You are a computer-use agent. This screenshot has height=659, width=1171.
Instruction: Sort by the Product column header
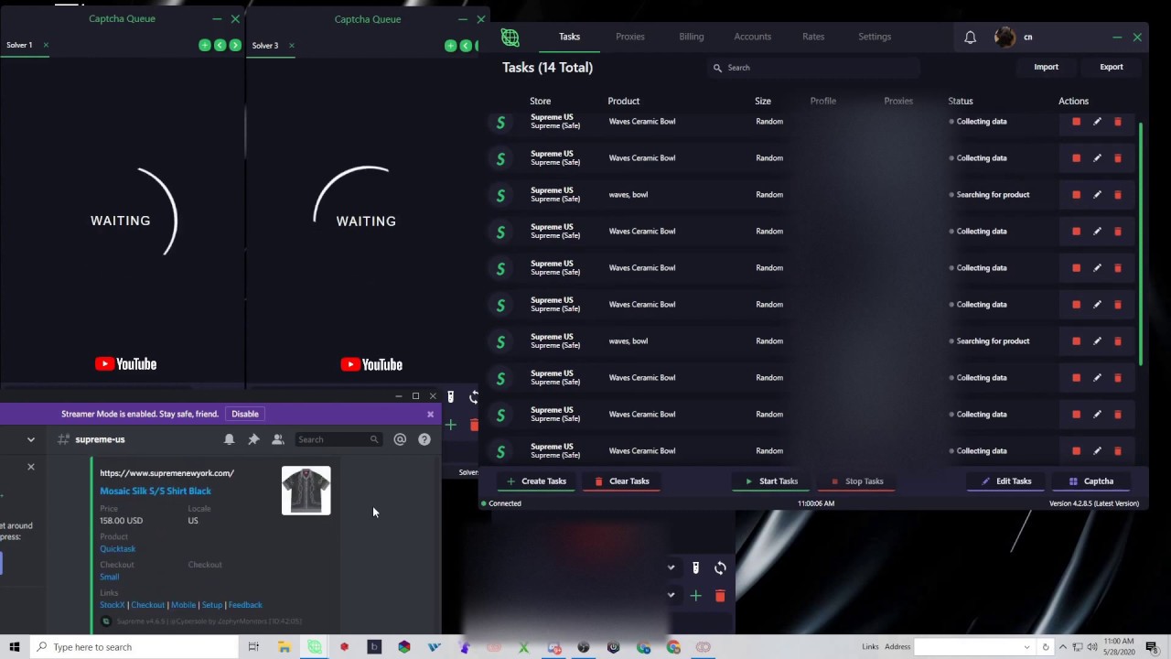(x=623, y=101)
